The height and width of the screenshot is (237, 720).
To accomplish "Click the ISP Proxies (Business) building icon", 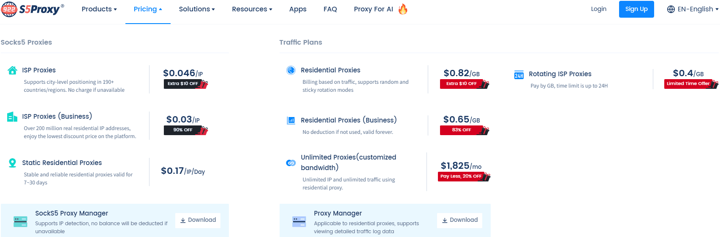I will pos(12,117).
